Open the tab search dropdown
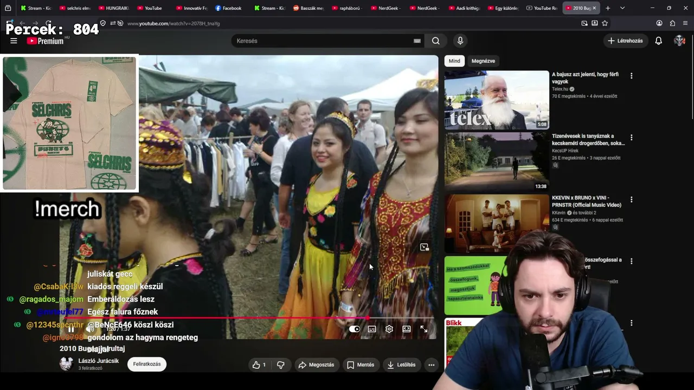This screenshot has width=694, height=390. coord(622,8)
